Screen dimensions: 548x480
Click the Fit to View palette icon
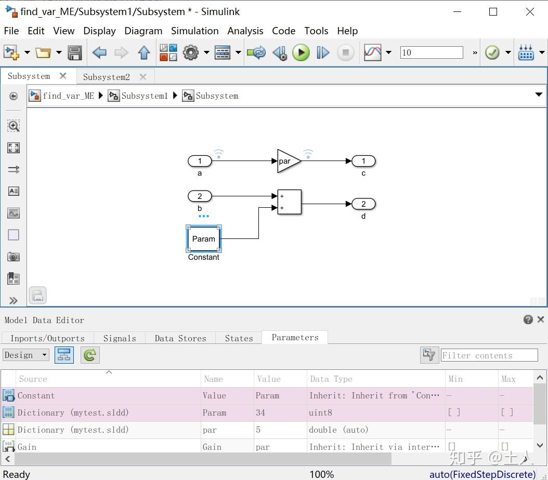coord(13,148)
